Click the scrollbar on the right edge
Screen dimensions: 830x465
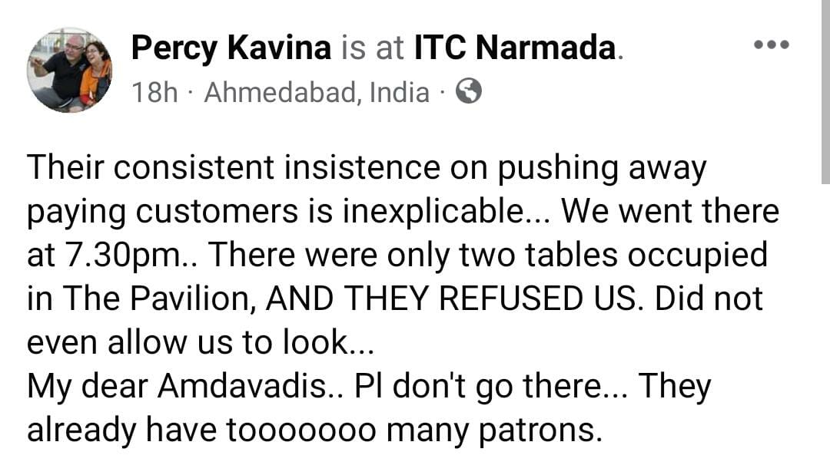tap(825, 92)
